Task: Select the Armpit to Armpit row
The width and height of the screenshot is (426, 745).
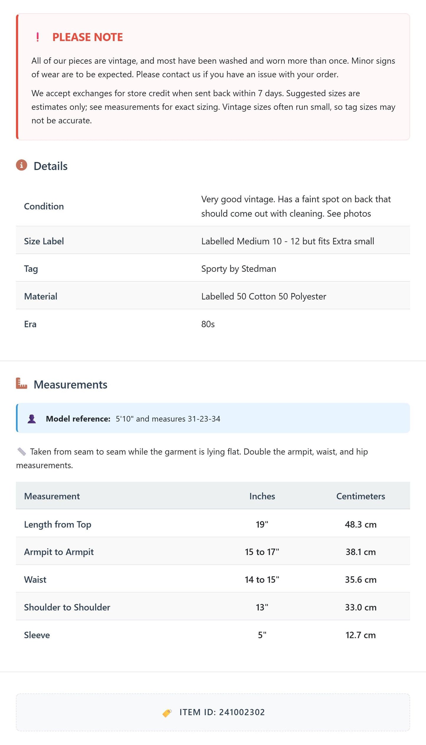Action: pyautogui.click(x=213, y=551)
